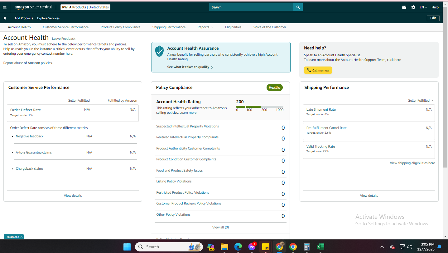Click the Windows taskbar search box
Image resolution: width=448 pixels, height=253 pixels.
(169, 247)
